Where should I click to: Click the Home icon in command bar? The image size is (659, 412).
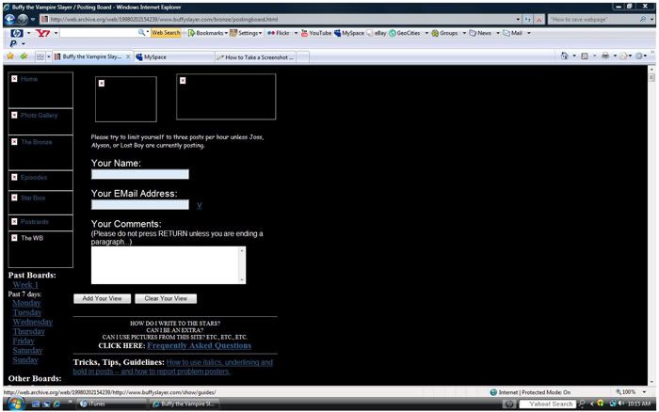tap(565, 55)
